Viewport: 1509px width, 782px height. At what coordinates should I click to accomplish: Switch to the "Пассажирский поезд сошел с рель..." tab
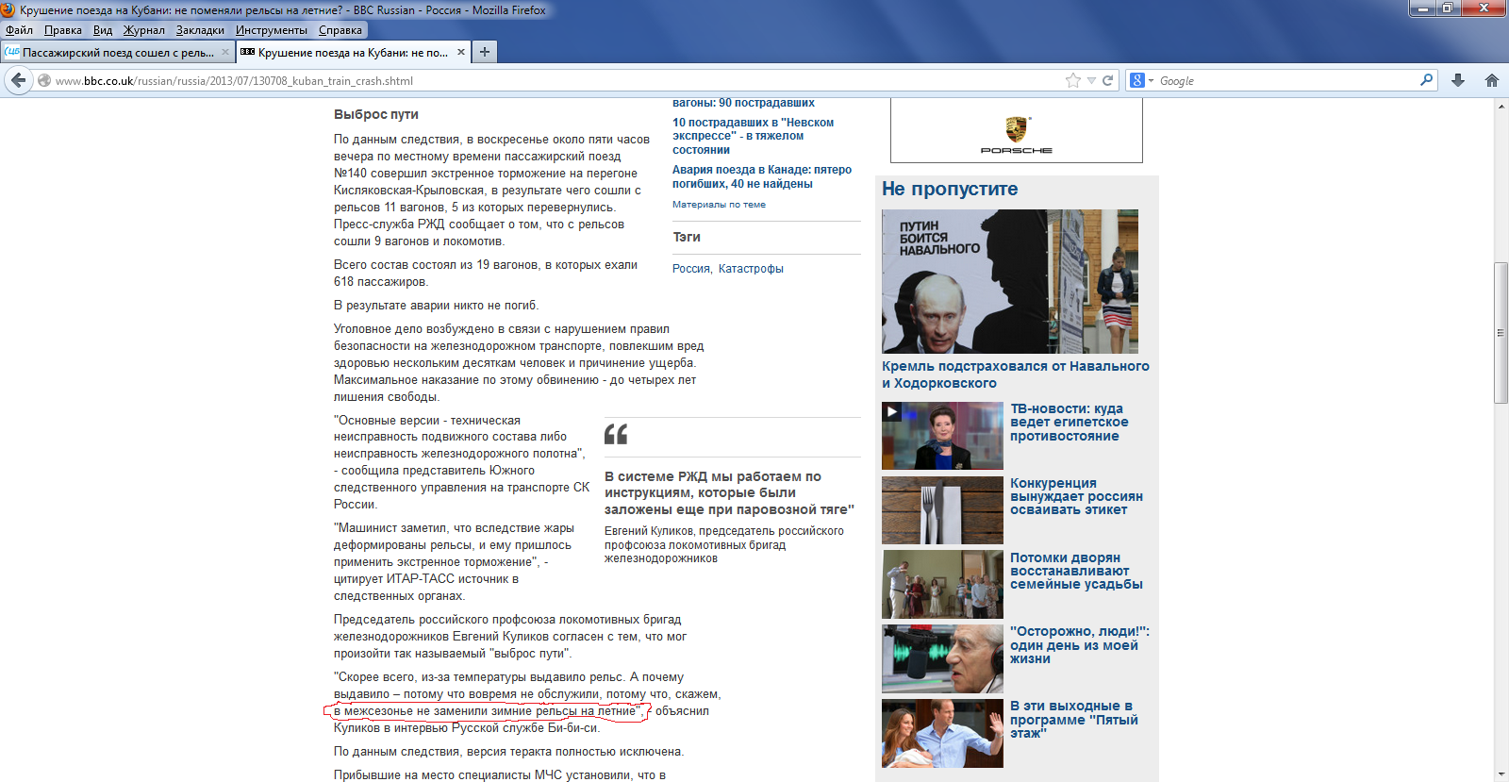(x=113, y=52)
